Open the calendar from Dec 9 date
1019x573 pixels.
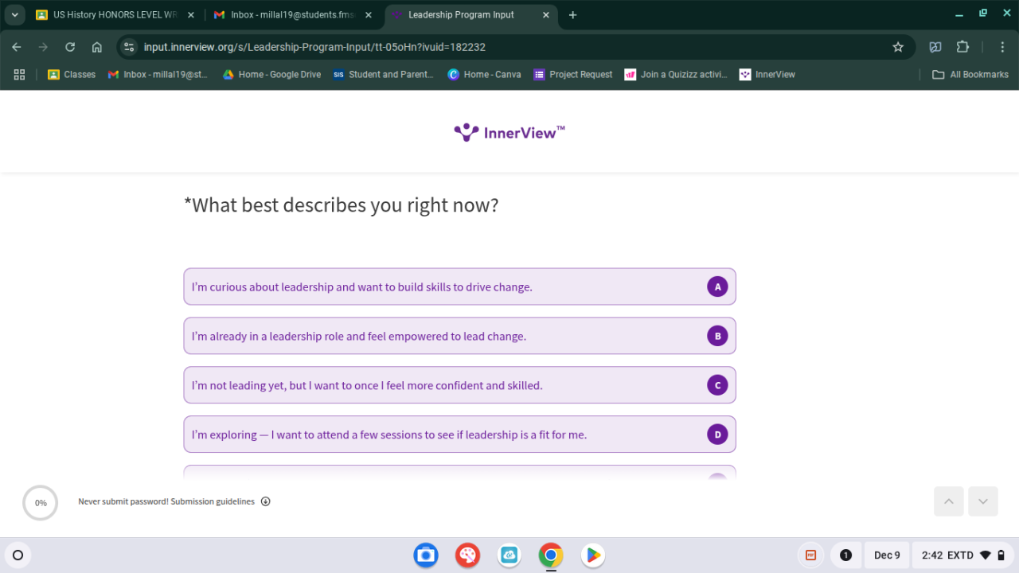[887, 555]
